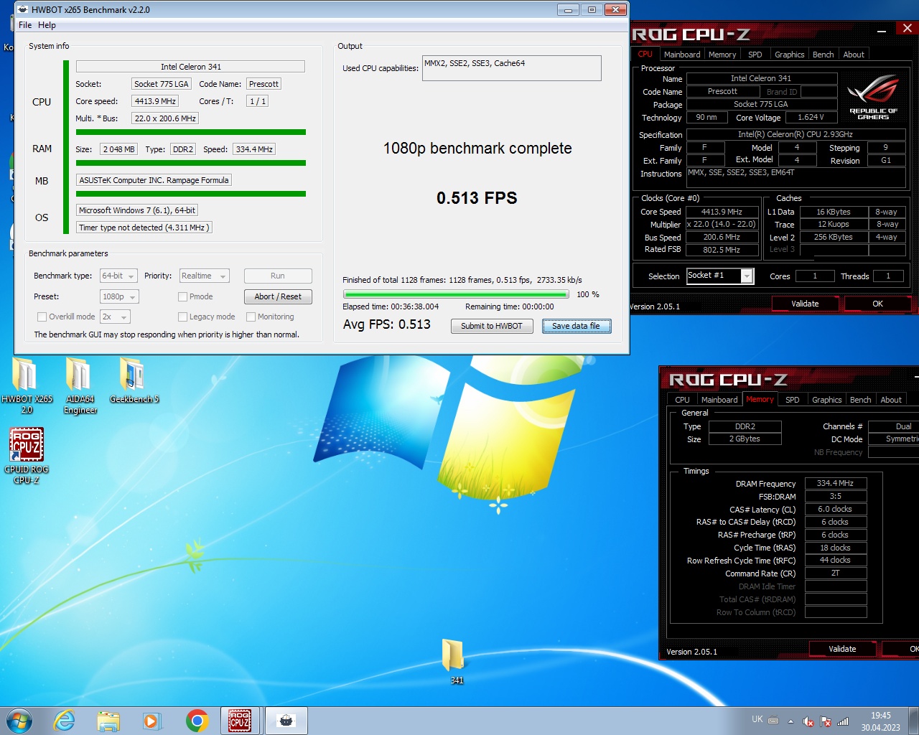This screenshot has height=735, width=919.
Task: Click the Used CPU capabilities text box
Action: point(511,68)
